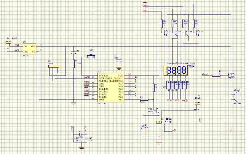Image resolution: width=246 pixels, height=154 pixels.
Task: Click the R11 resistor below the display
Action: coord(186,85)
